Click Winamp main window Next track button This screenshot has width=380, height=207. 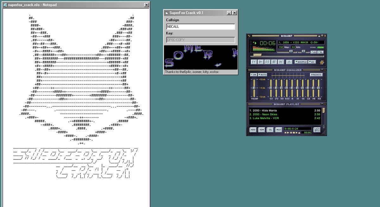click(281, 62)
